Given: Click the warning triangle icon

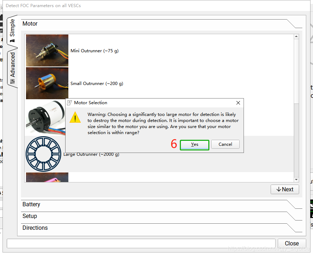Looking at the screenshot, I should pyautogui.click(x=75, y=117).
